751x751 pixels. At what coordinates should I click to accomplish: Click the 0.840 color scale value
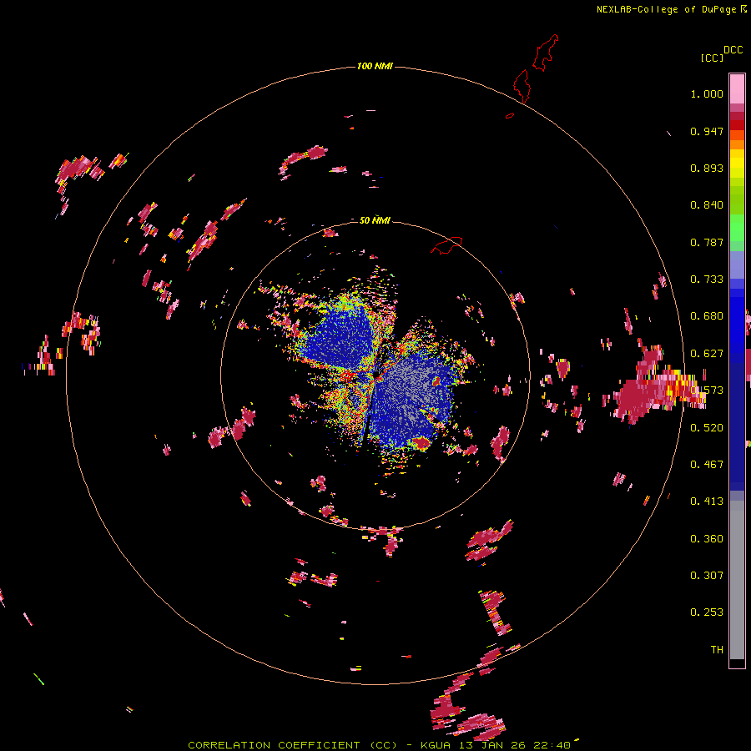pyautogui.click(x=707, y=205)
